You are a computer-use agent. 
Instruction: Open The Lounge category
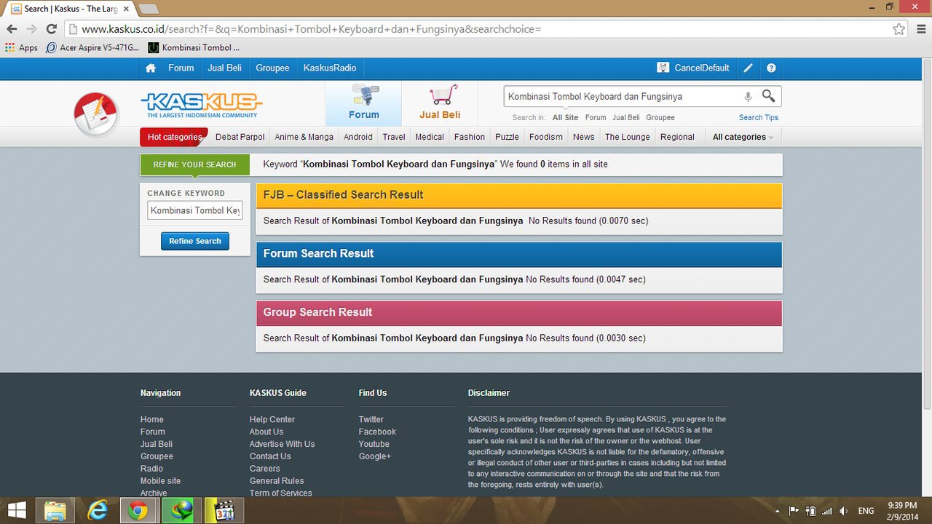pyautogui.click(x=628, y=137)
